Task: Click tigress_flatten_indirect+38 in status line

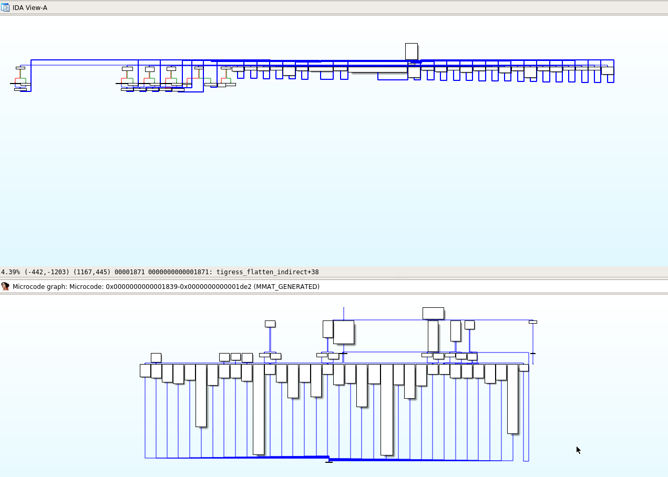Action: point(268,272)
